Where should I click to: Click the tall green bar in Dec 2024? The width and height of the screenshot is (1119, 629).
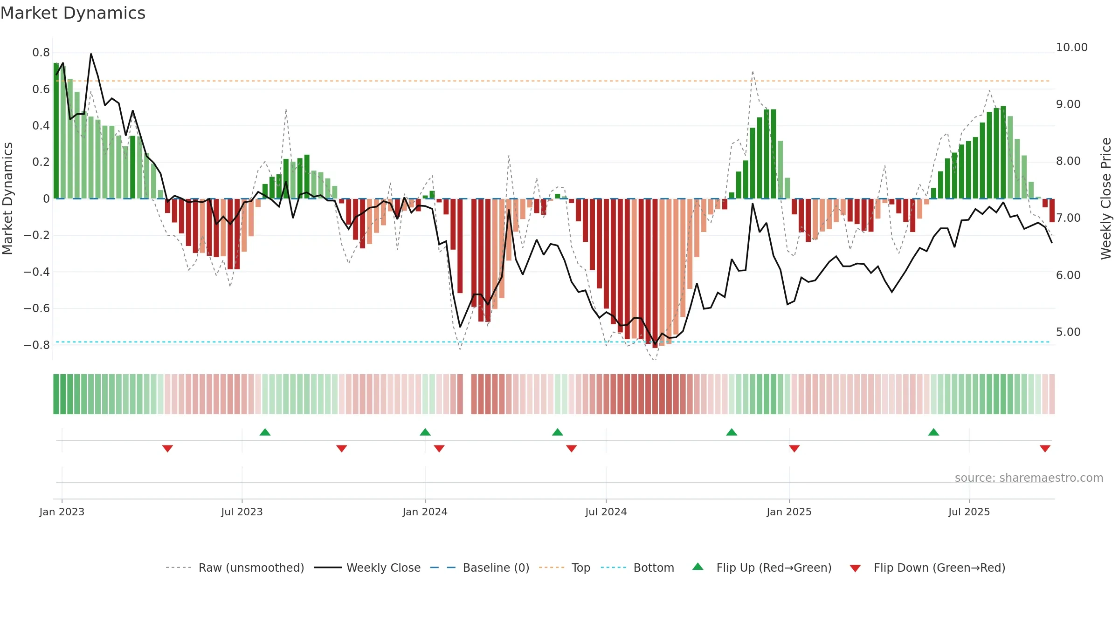pyautogui.click(x=774, y=154)
